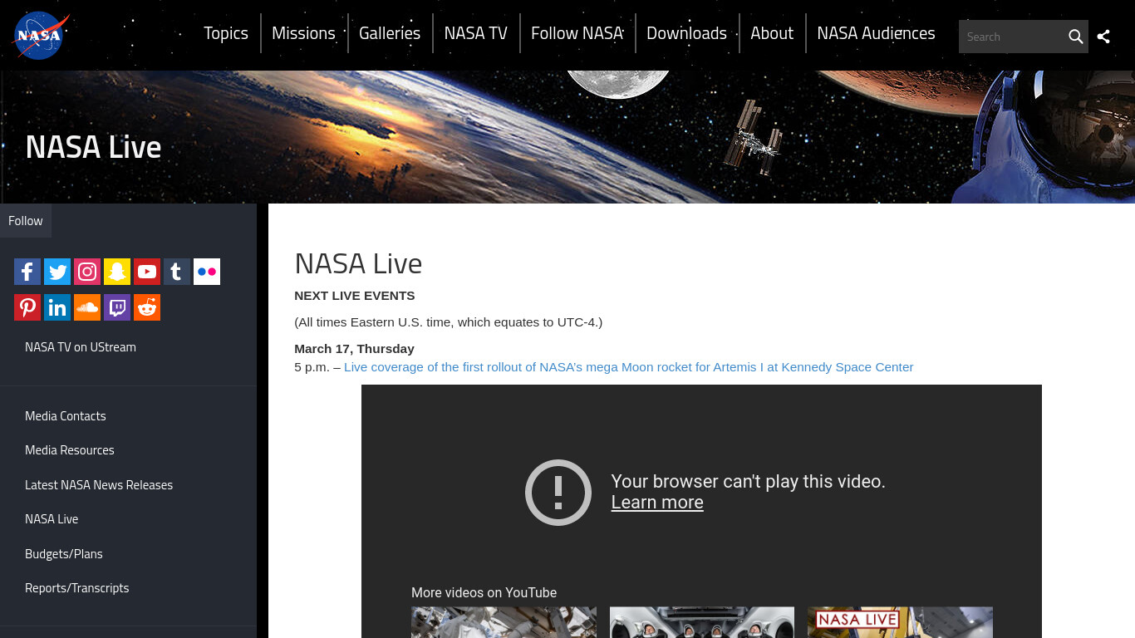Open the About menu

click(x=772, y=33)
